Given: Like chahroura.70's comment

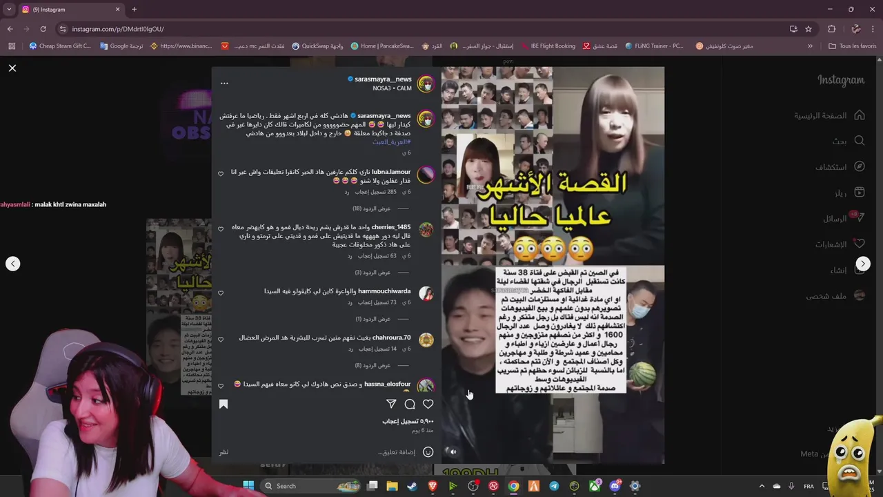Looking at the screenshot, I should pos(221,340).
